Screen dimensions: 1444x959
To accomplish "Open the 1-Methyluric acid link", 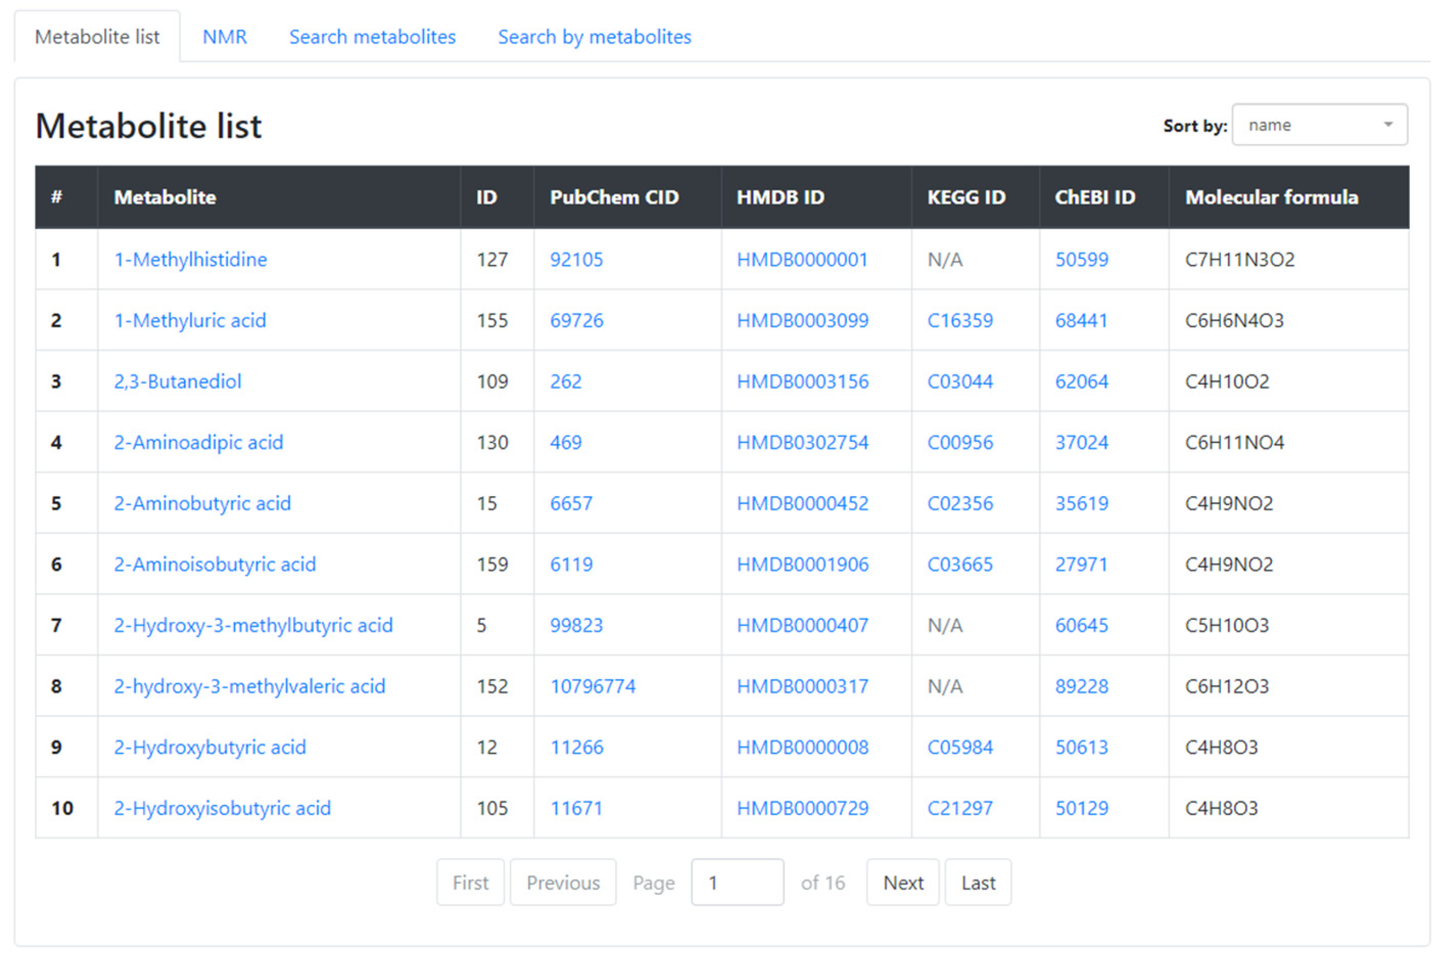I will point(190,321).
